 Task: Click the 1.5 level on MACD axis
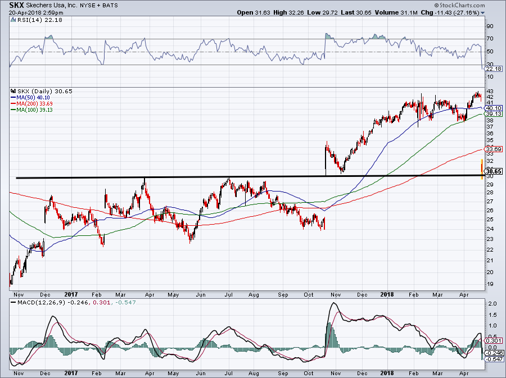click(x=493, y=315)
